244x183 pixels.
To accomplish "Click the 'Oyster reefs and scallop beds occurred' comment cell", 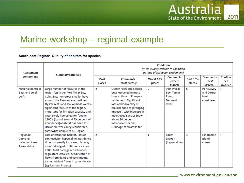I will (128, 110).
